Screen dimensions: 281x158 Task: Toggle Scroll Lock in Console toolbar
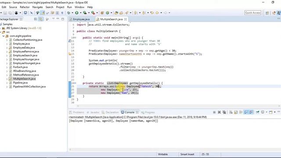coord(236,112)
